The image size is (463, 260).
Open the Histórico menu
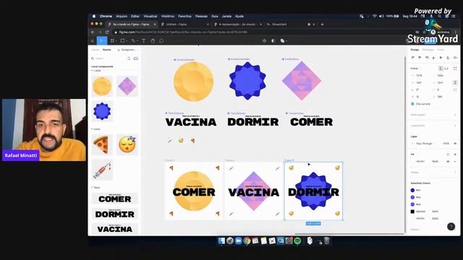(168, 16)
